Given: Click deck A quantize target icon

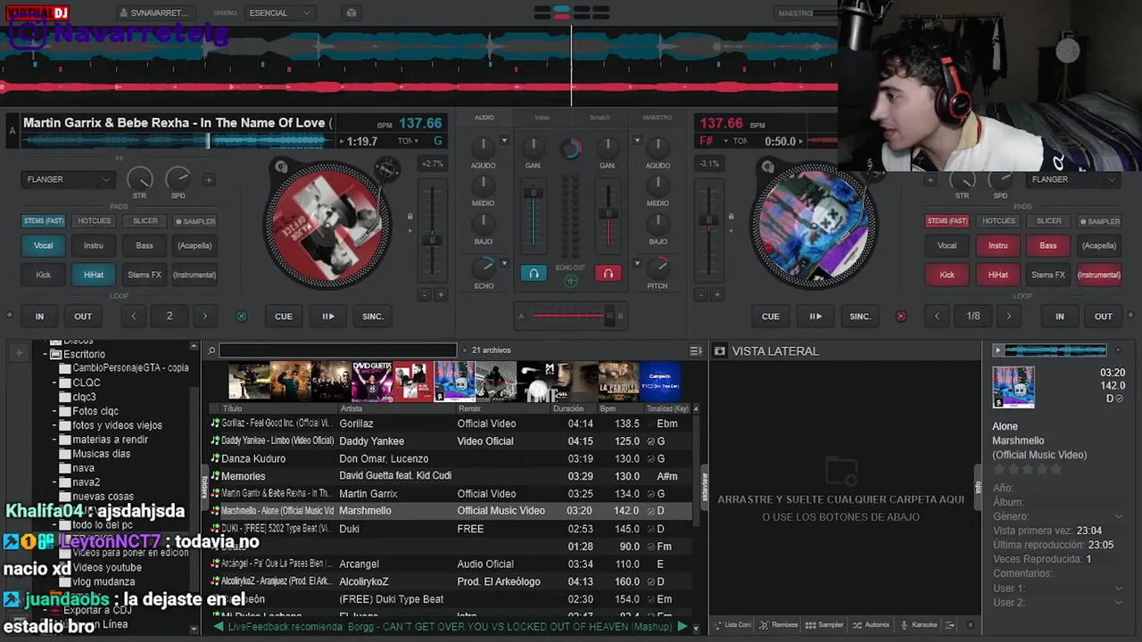Looking at the screenshot, I should [x=241, y=317].
